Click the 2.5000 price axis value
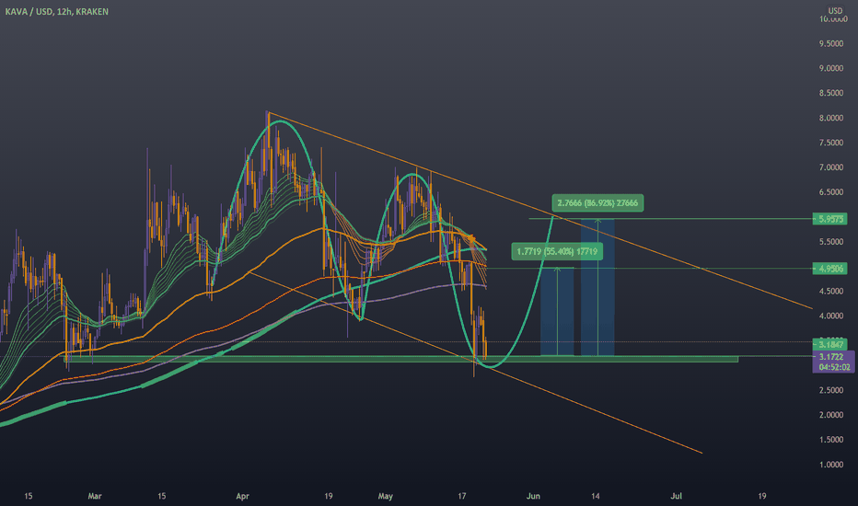Viewport: 858px width, 506px height. point(830,390)
